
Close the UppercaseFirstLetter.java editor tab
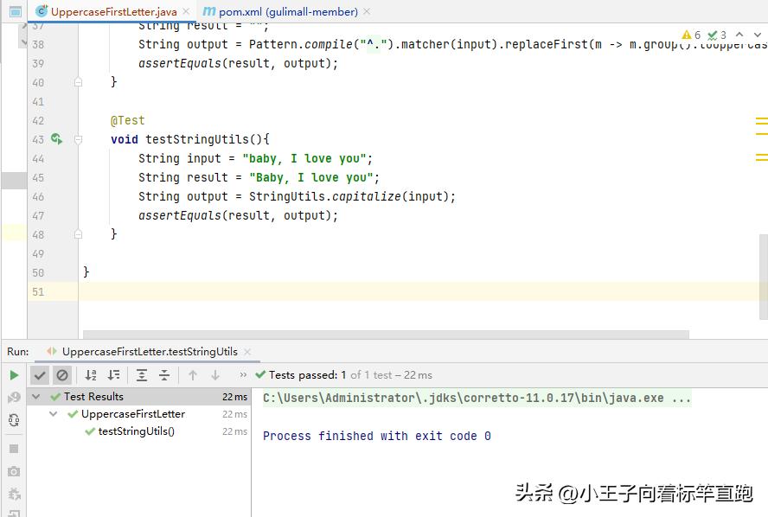187,11
